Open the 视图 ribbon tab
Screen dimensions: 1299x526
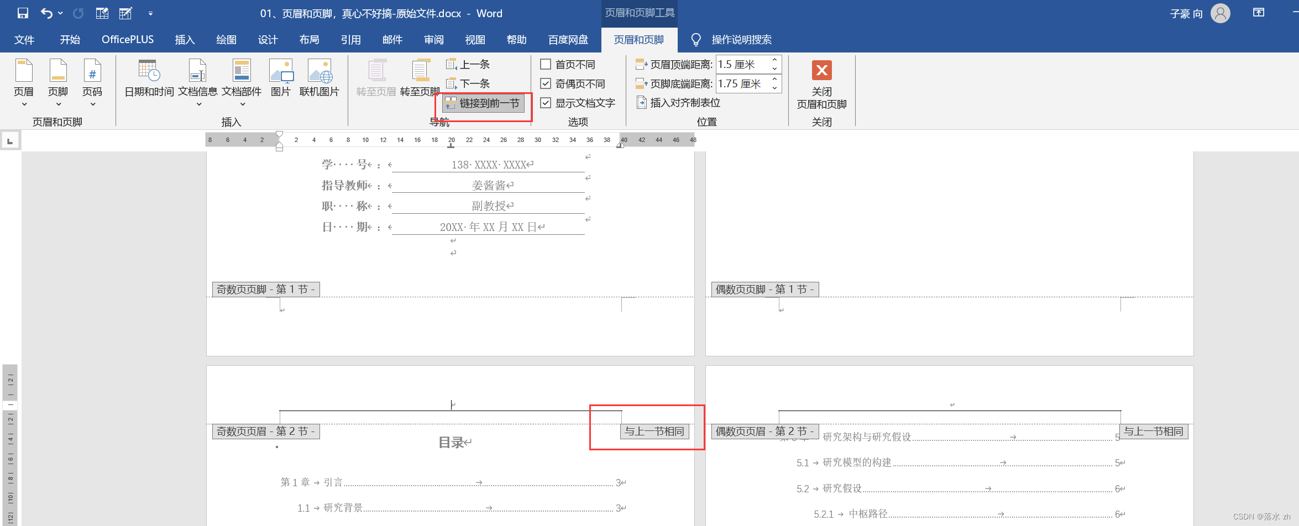(x=475, y=40)
